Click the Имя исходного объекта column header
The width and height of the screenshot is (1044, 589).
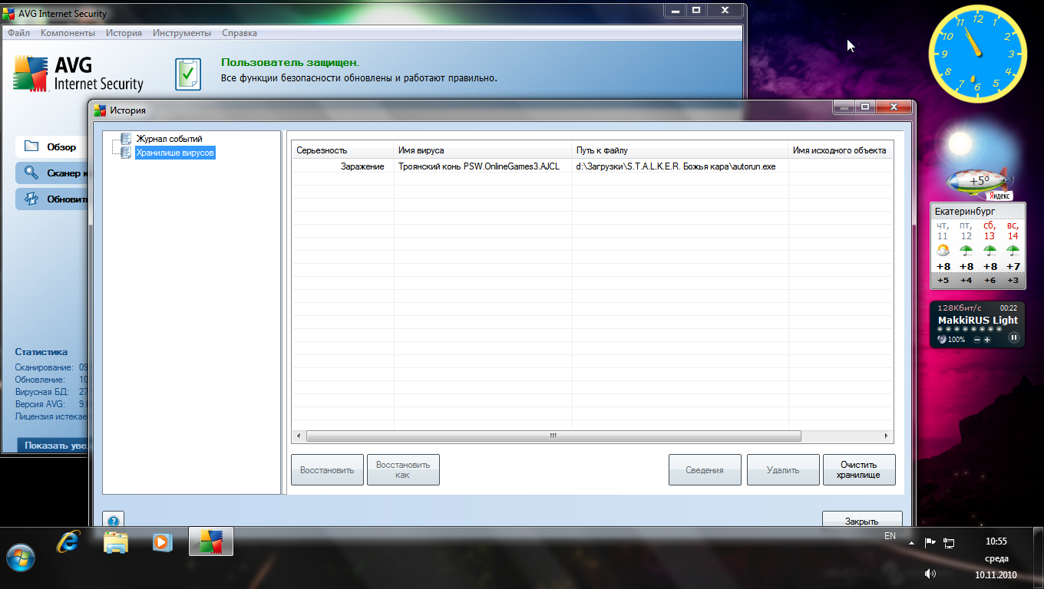pyautogui.click(x=841, y=150)
